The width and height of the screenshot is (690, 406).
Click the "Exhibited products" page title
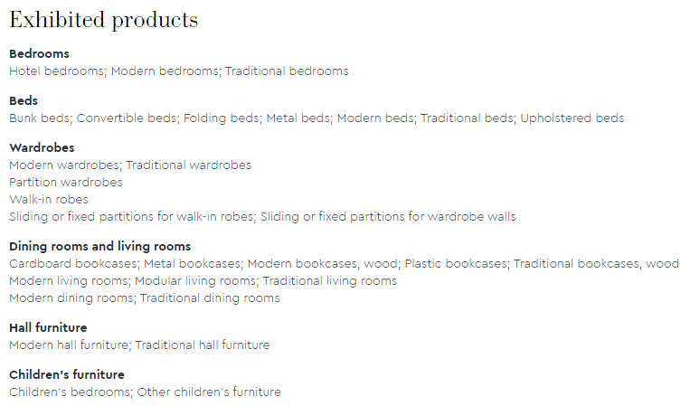click(103, 20)
